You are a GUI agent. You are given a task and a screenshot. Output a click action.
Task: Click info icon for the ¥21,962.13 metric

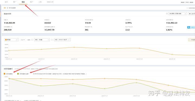173,20
